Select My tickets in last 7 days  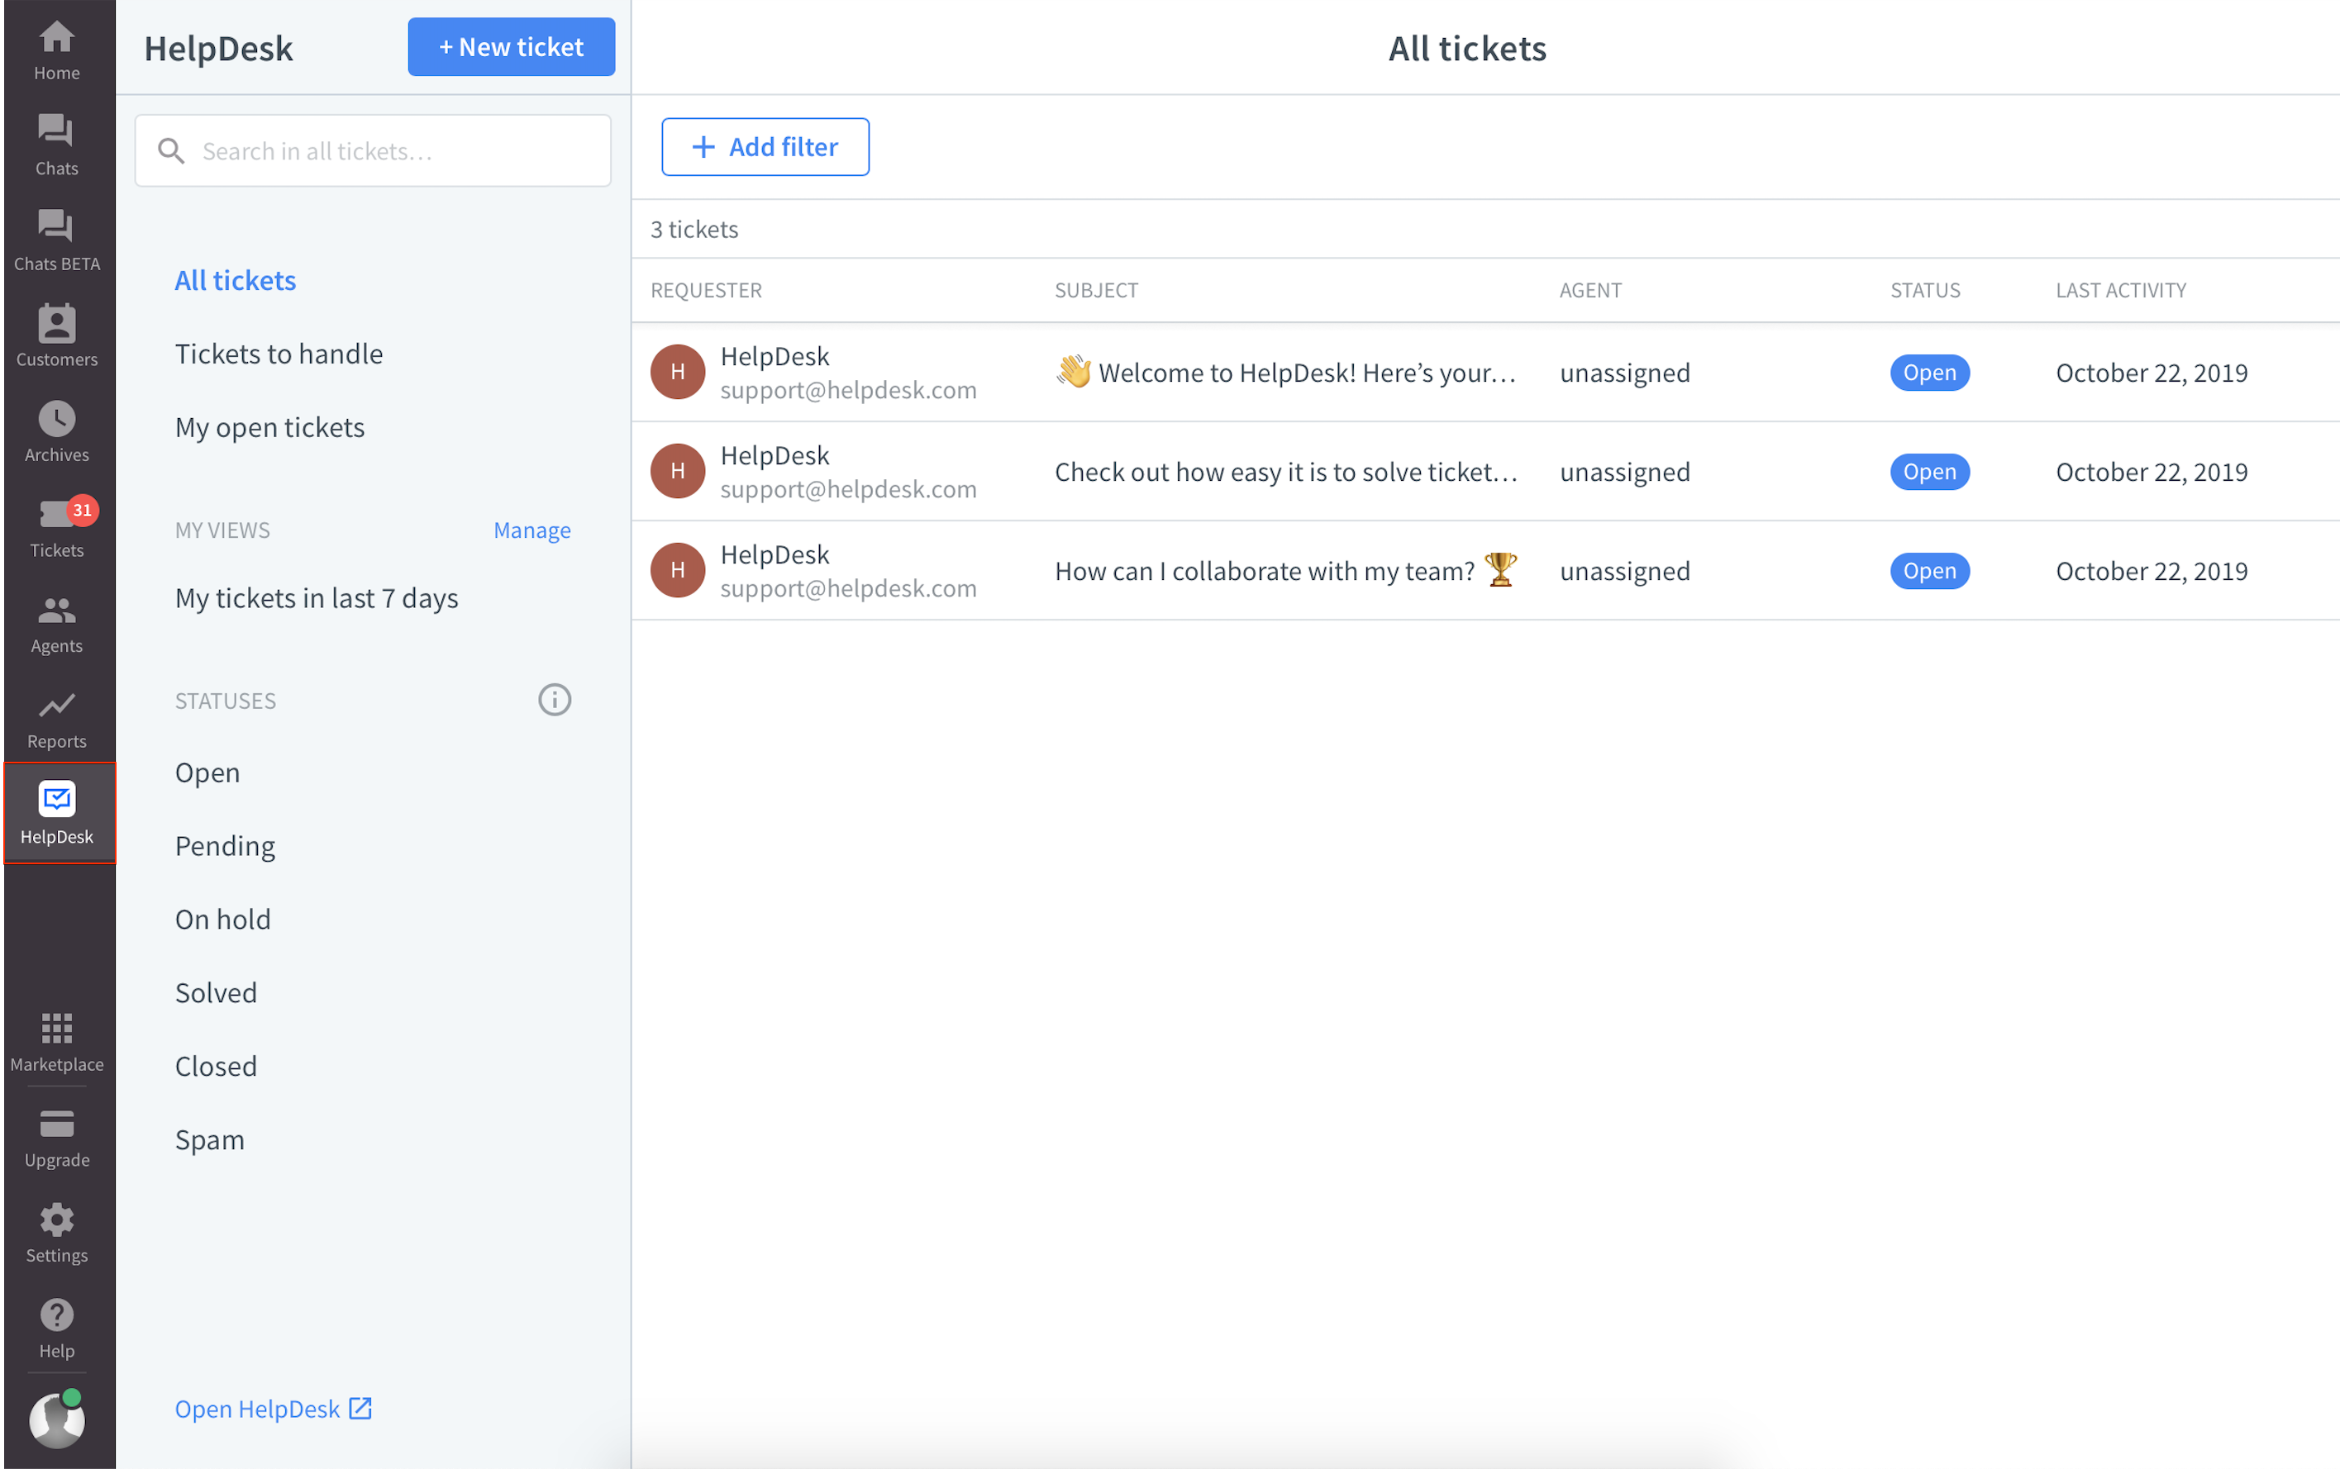(317, 597)
